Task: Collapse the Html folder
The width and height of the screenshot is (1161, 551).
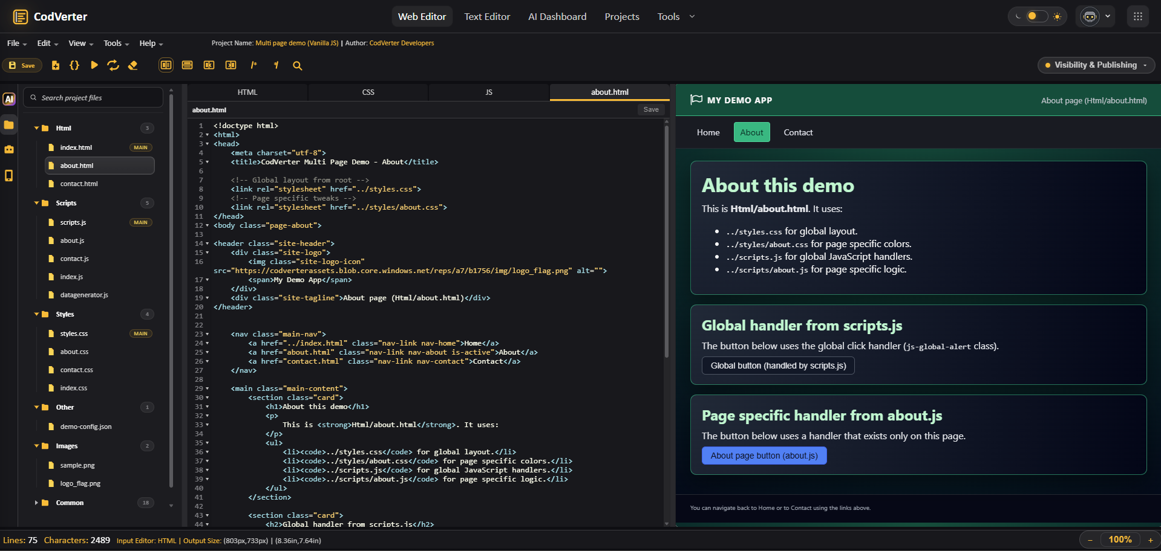Action: coord(36,128)
